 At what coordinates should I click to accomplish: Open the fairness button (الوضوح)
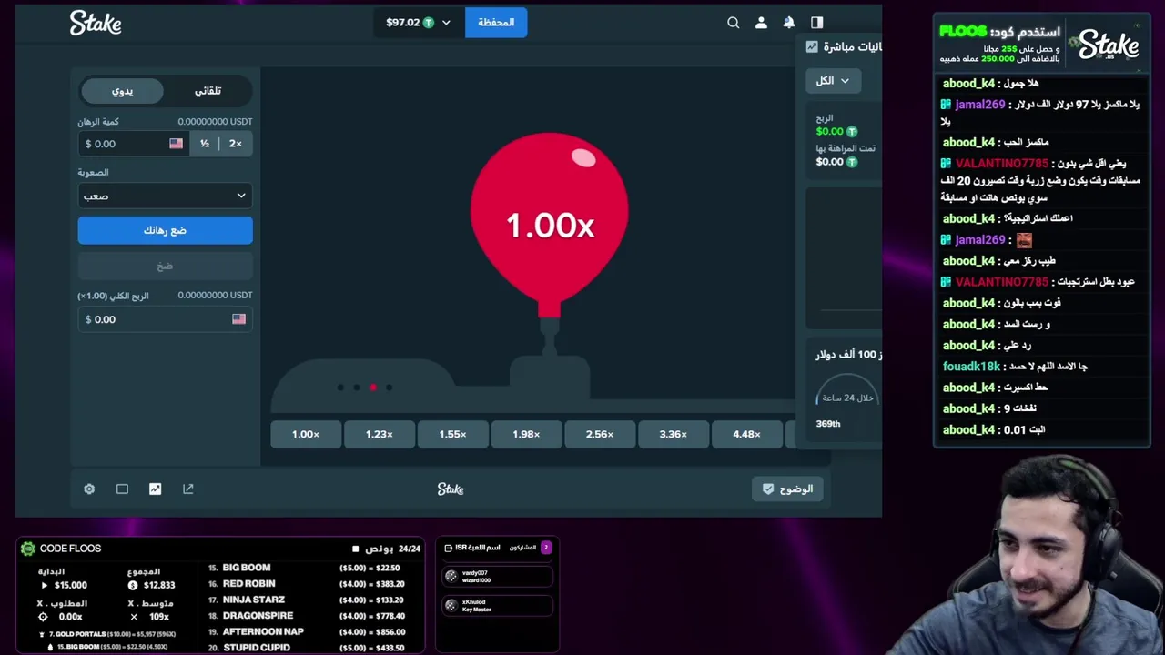788,489
